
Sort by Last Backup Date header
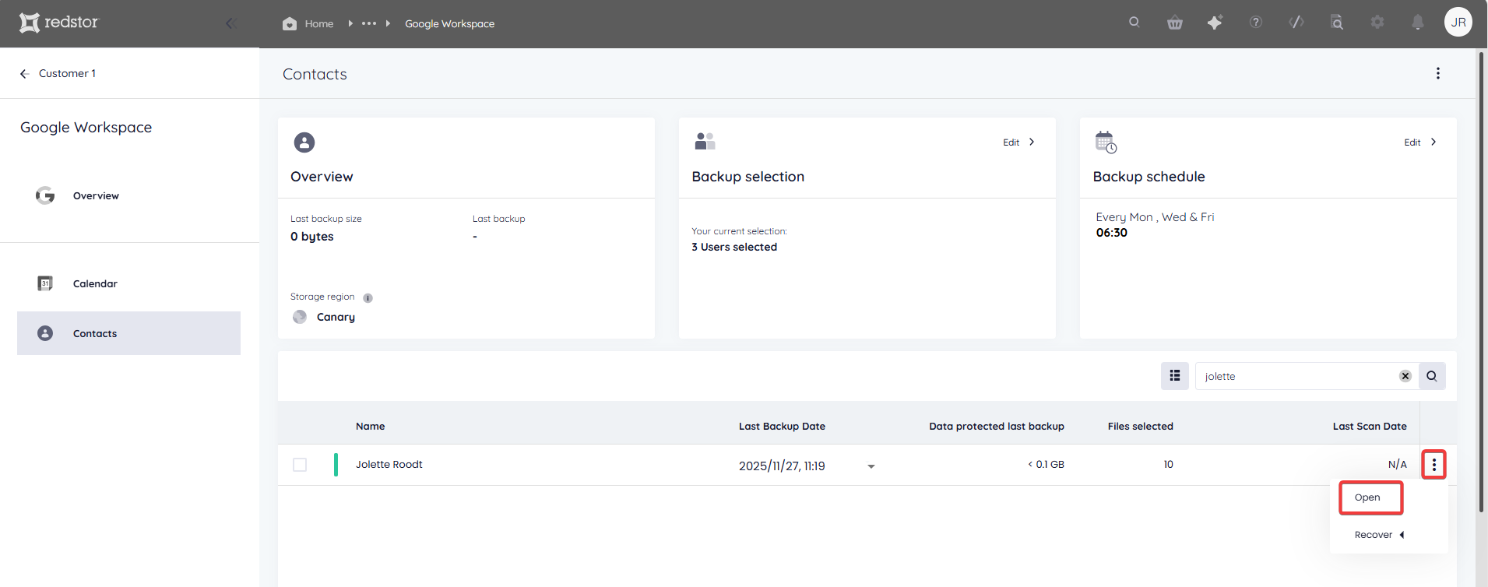tap(782, 426)
